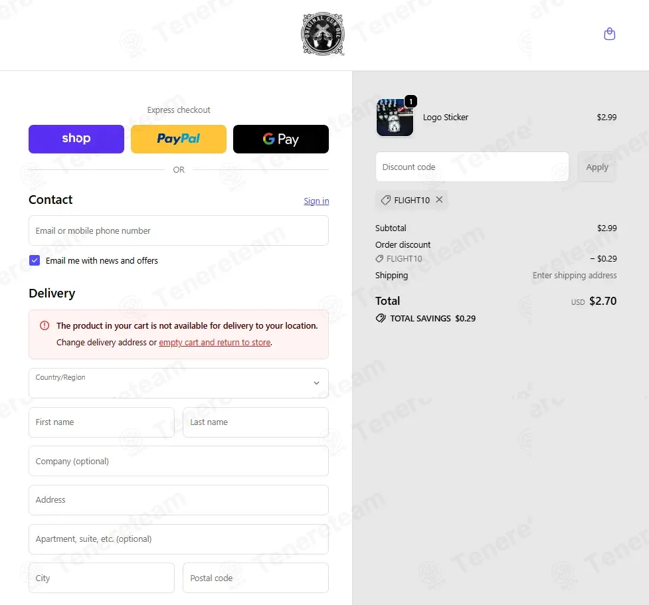Focus the Discount code field
This screenshot has height=605, width=649.
[472, 167]
